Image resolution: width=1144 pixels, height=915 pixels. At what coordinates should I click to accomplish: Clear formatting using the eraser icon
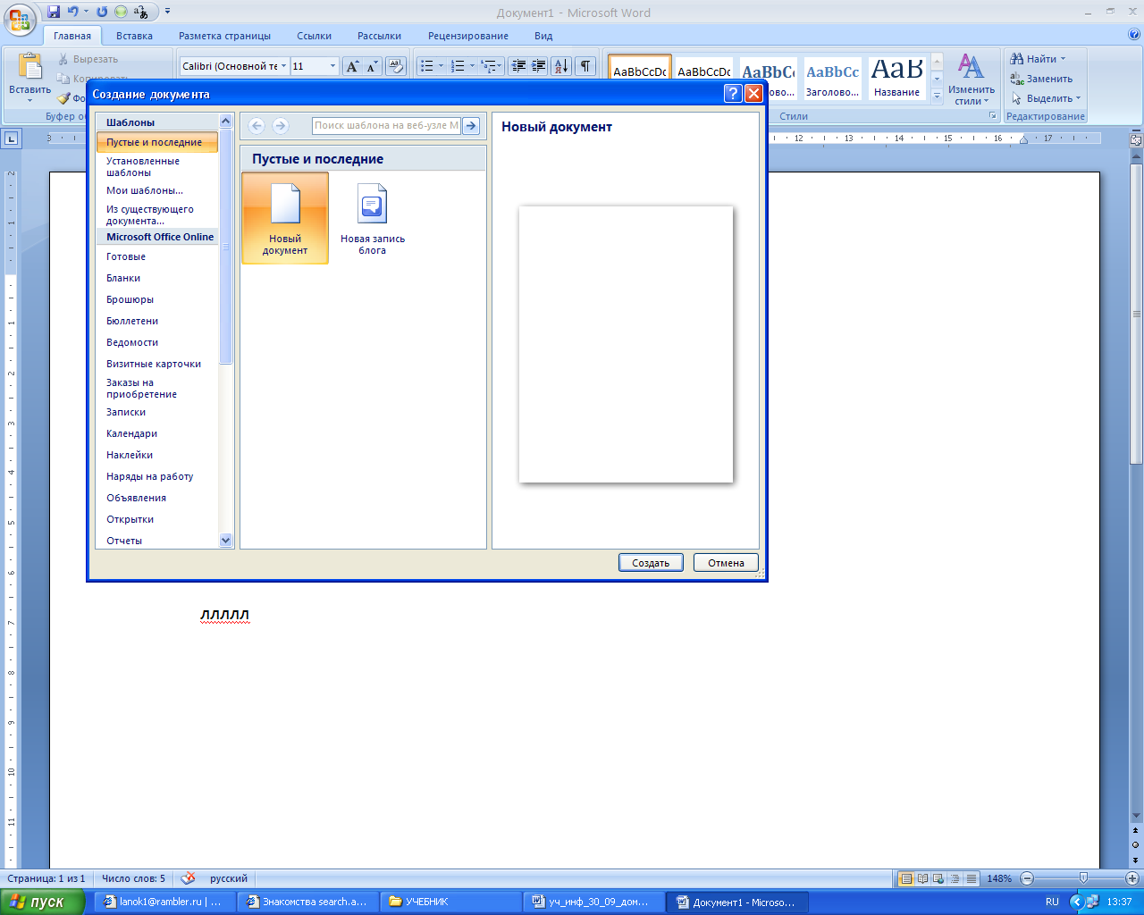pos(397,66)
